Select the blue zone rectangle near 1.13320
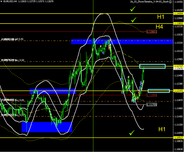Viewport: 184px width, 152px height. pos(122,42)
